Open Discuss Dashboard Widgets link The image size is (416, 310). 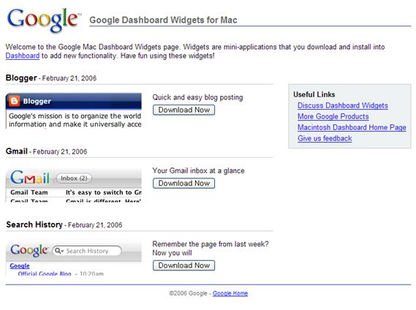coord(342,105)
